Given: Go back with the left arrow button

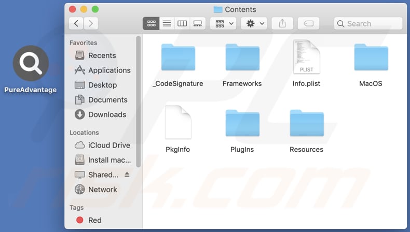Looking at the screenshot, I should pos(76,23).
